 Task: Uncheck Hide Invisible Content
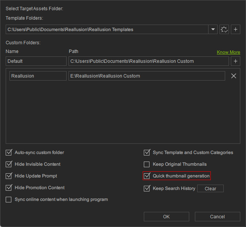click(9, 164)
